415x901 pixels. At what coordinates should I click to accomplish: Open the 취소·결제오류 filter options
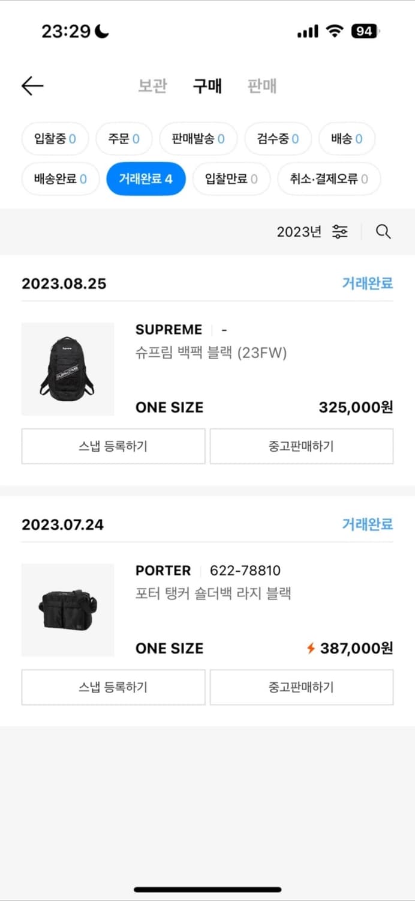[x=329, y=178]
